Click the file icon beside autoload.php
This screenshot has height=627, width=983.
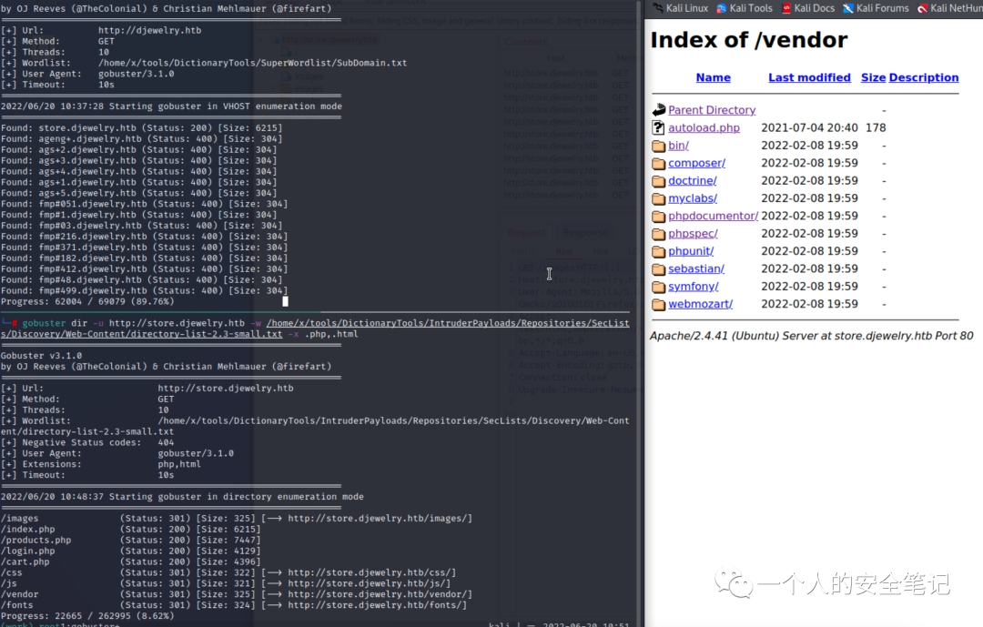[659, 128]
